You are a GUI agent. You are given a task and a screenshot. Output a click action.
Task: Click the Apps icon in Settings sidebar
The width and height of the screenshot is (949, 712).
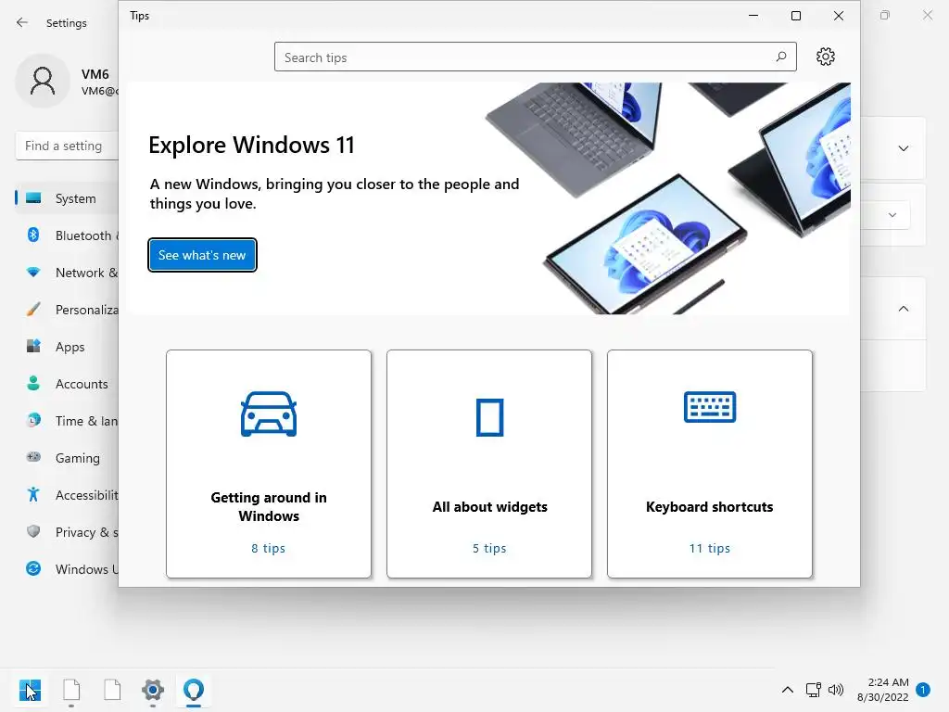[33, 347]
